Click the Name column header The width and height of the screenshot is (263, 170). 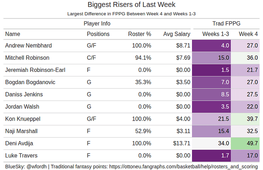(x=13, y=34)
